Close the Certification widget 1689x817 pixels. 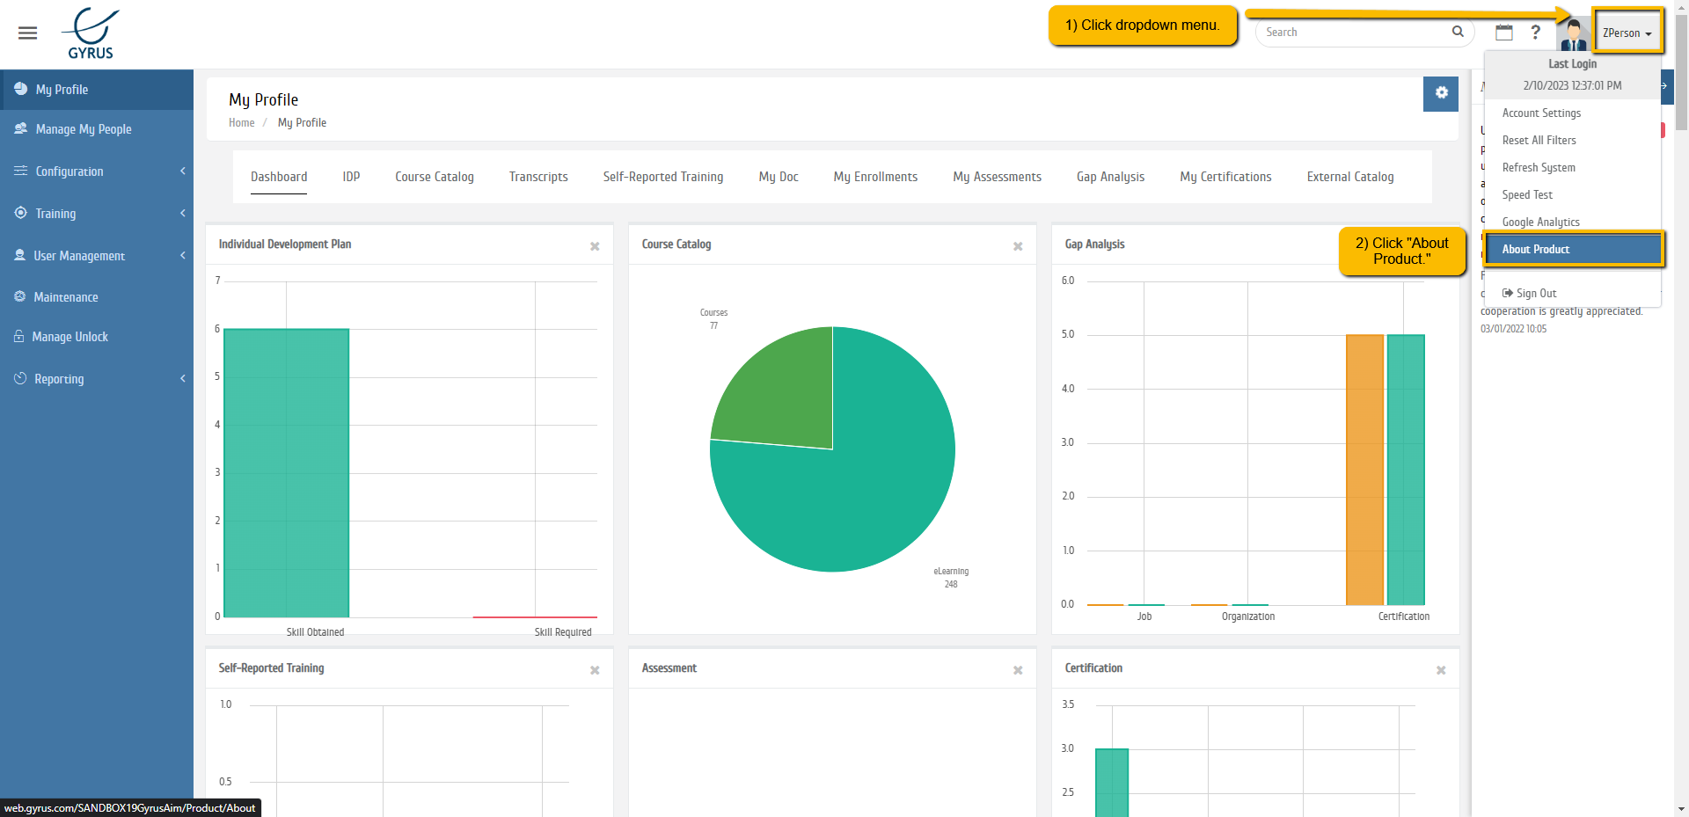[1441, 670]
